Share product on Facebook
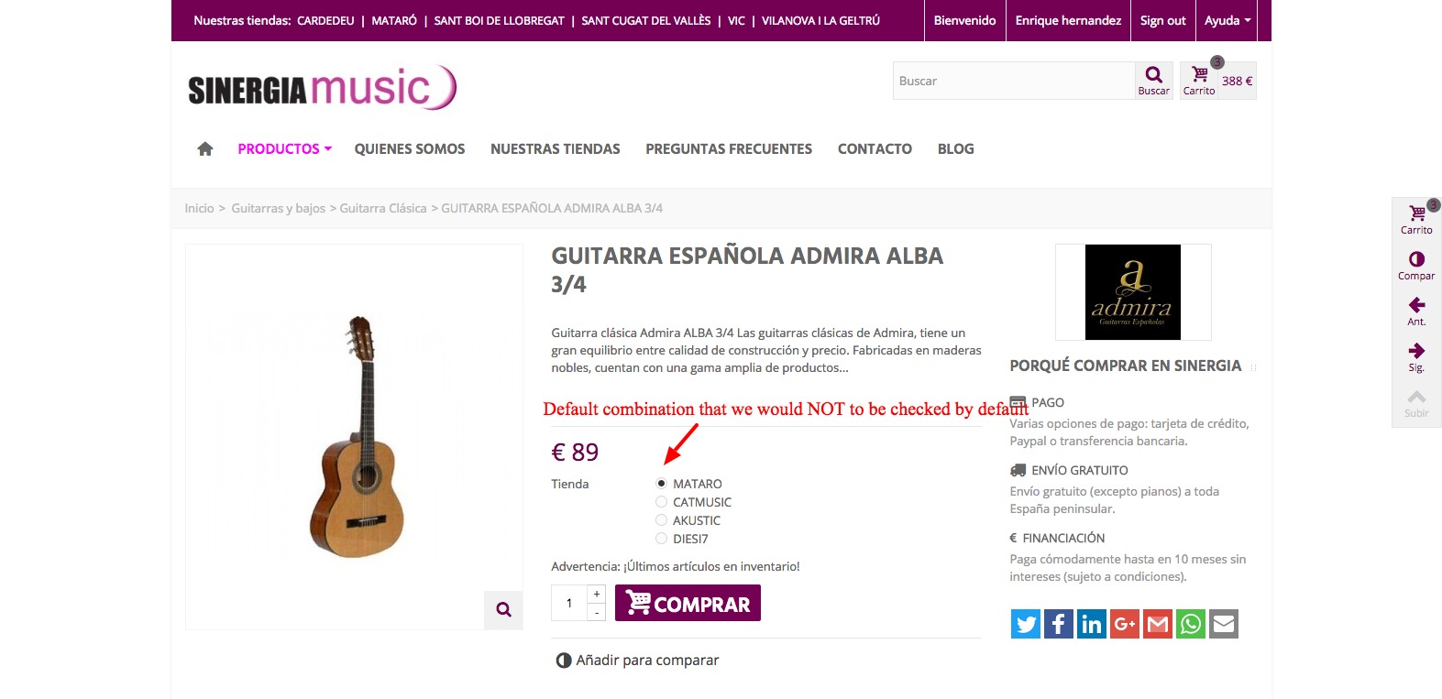Screen dimensions: 1442x699 point(1059,624)
